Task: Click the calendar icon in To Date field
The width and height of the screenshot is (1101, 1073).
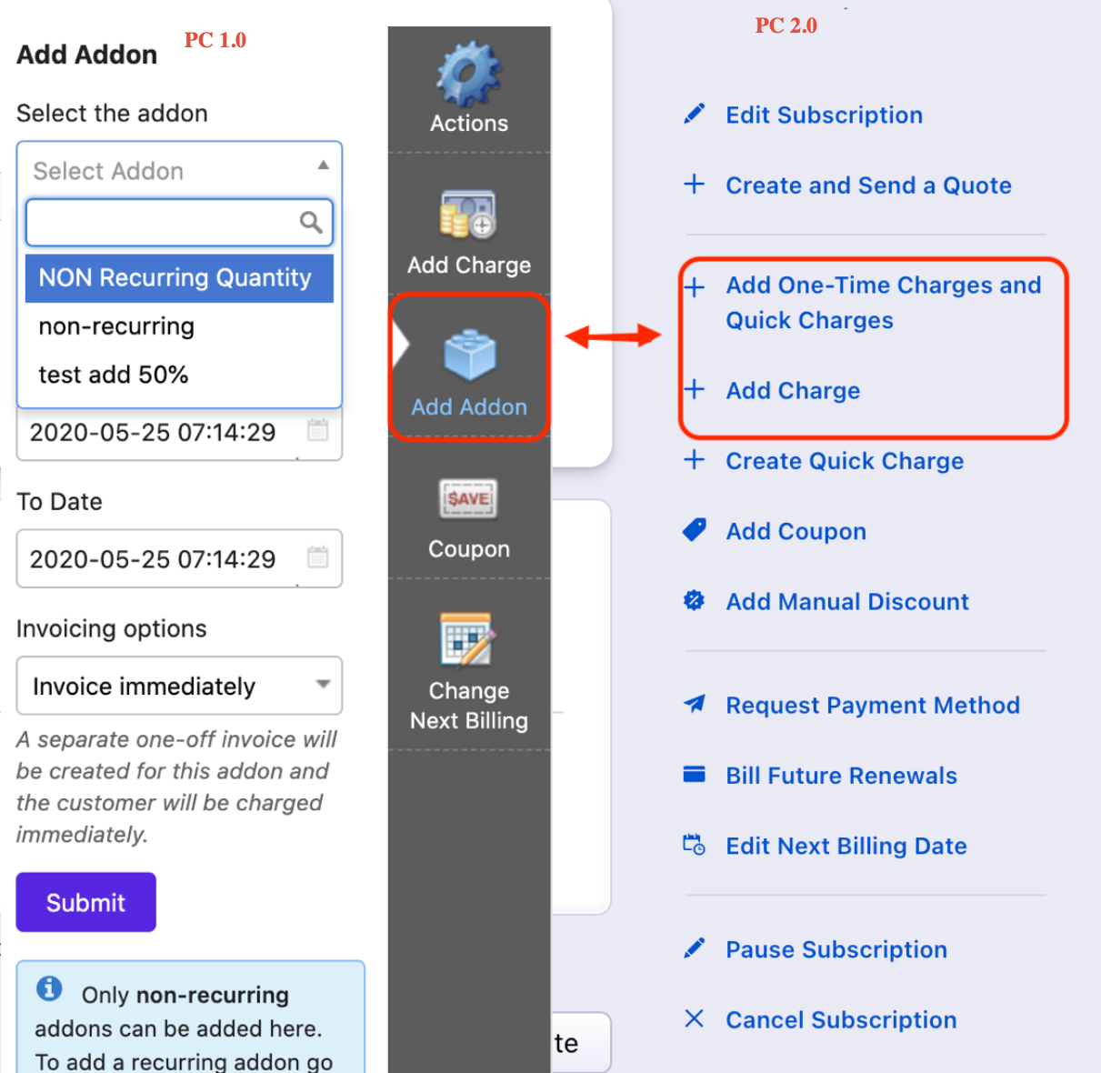Action: (x=317, y=557)
